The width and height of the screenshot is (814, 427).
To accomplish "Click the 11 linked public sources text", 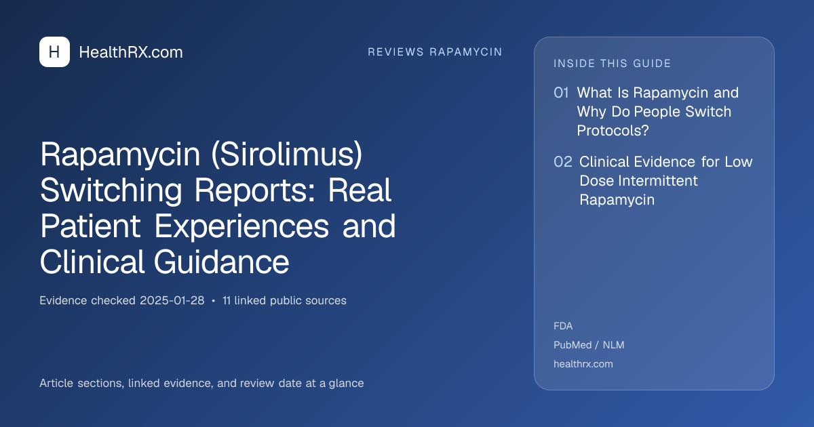I will (284, 300).
